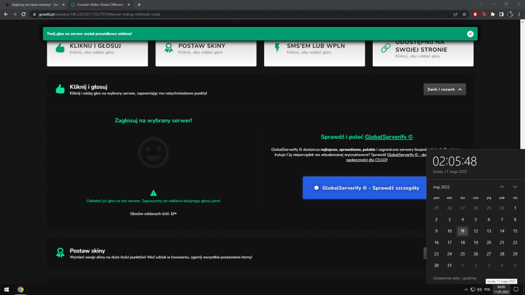Viewport: 525px width, 295px height.
Task: Open the Chrome three-dot menu
Action: [519, 14]
